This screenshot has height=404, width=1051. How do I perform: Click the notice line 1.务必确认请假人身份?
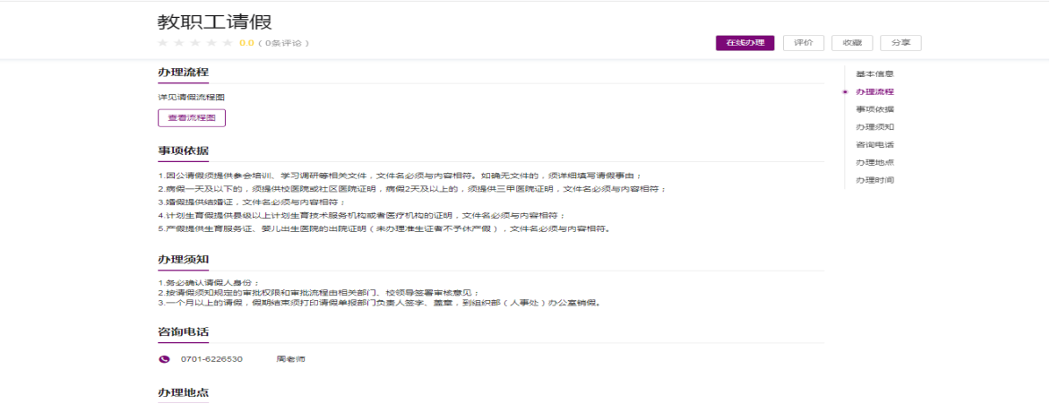point(209,283)
